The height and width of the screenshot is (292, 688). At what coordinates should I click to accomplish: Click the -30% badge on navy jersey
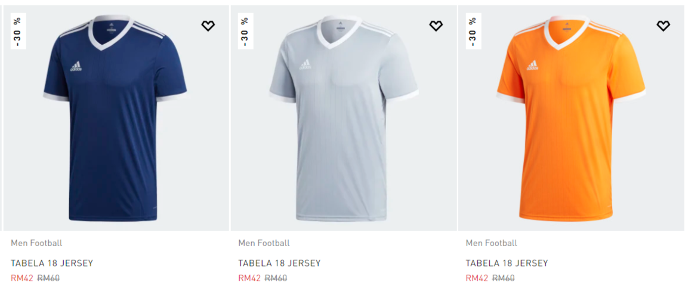click(18, 31)
